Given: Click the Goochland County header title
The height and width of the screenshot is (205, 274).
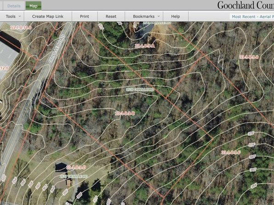Looking at the screenshot, I should pyautogui.click(x=245, y=5).
